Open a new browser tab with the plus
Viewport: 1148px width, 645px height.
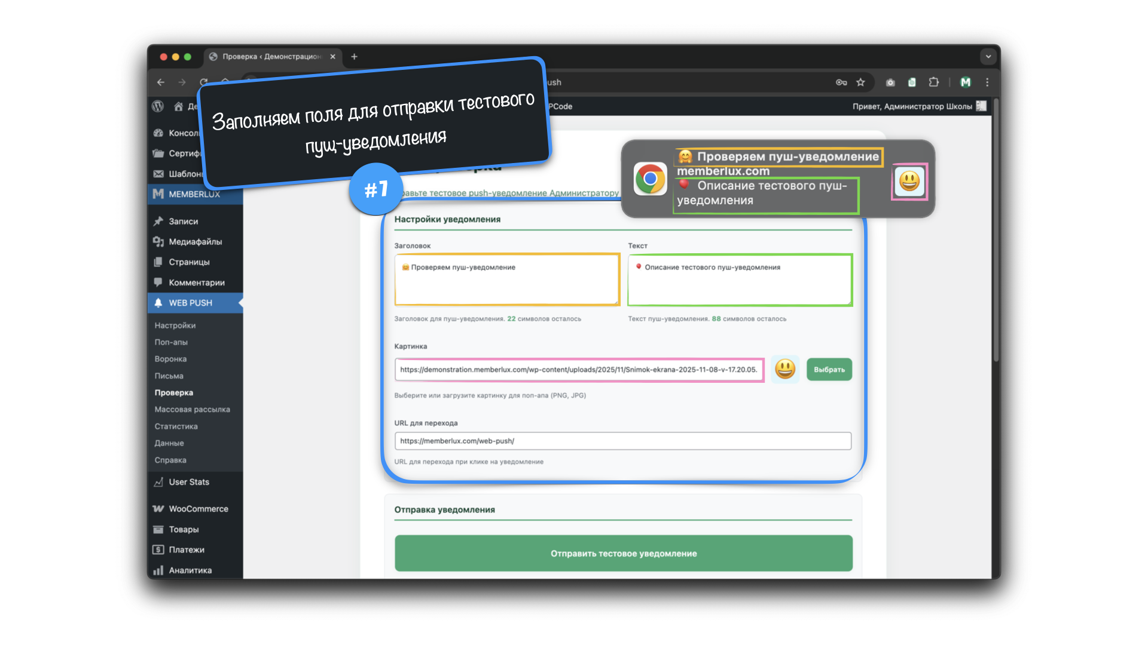pos(354,57)
